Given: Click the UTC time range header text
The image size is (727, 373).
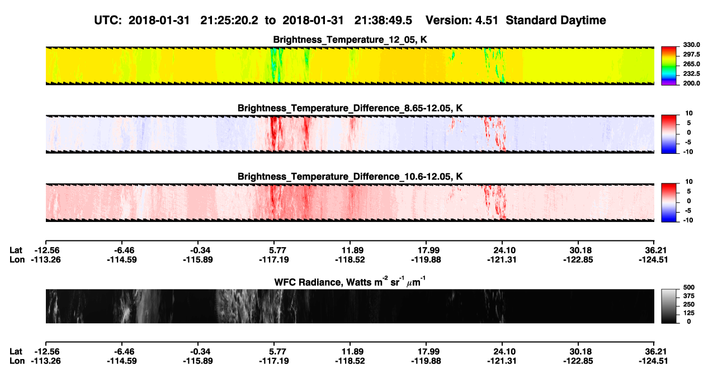Looking at the screenshot, I should click(x=254, y=20).
